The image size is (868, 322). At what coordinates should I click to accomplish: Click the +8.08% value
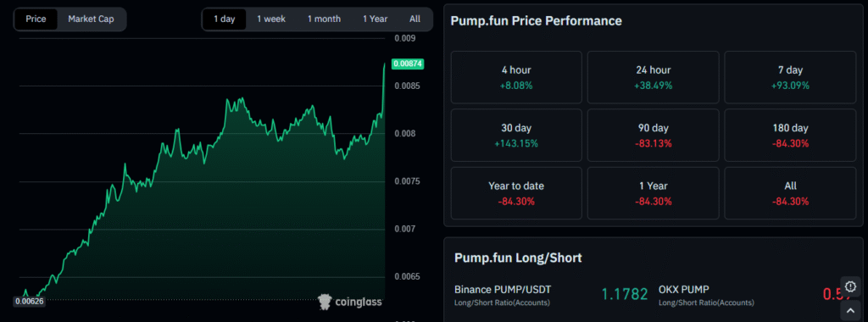(516, 86)
